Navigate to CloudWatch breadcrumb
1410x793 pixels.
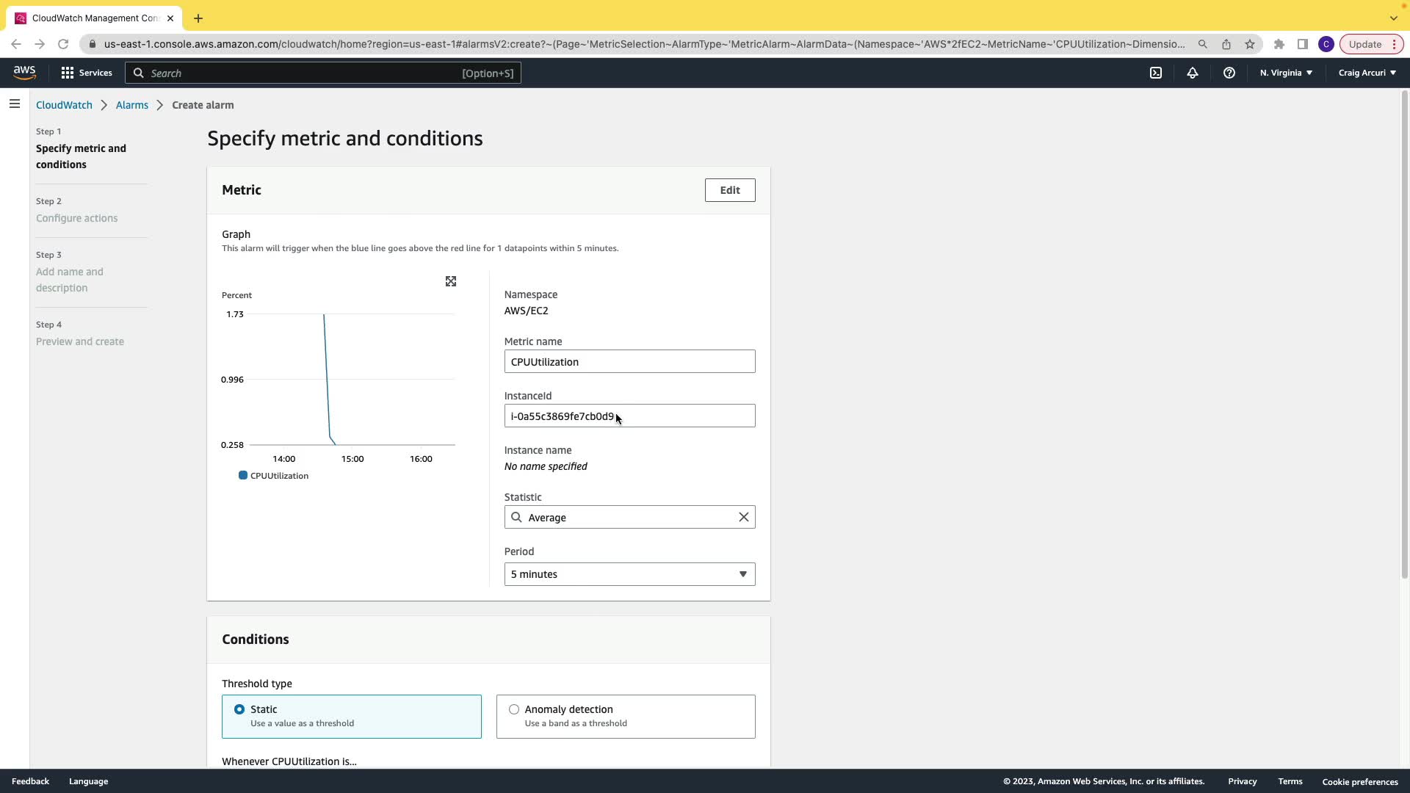point(64,105)
